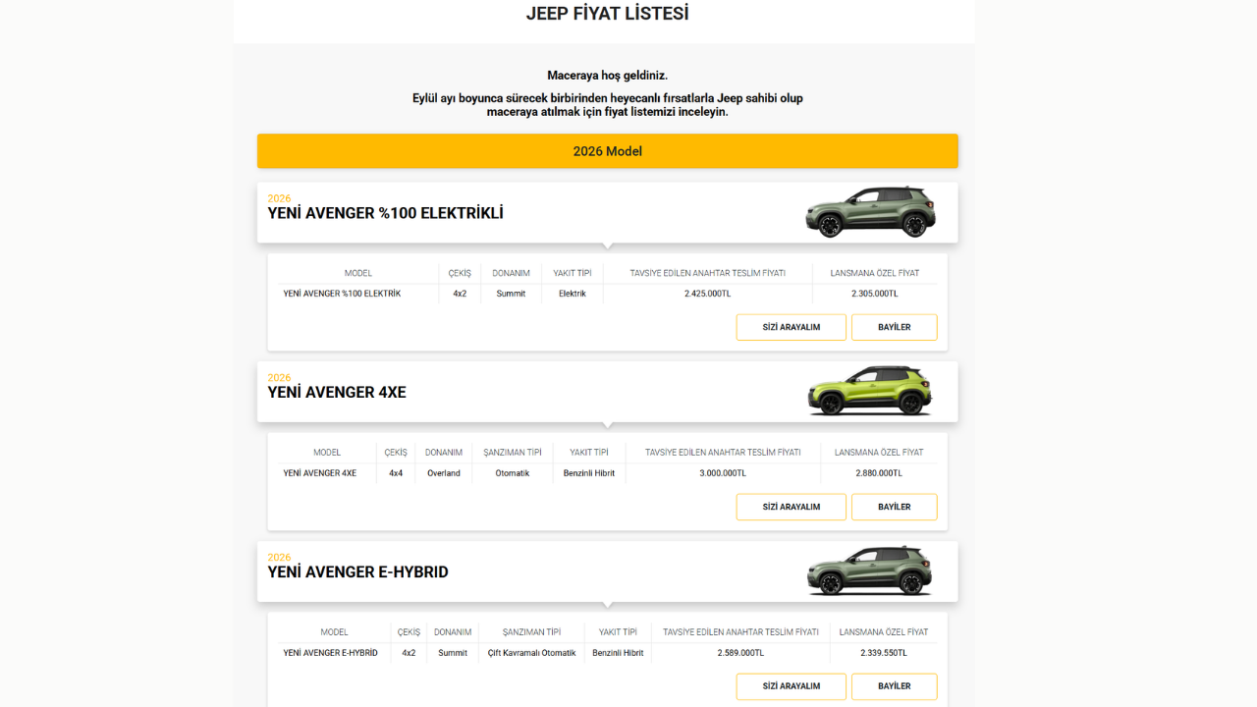Click the Benzinli Hibrit cell for Avenger 4XE

[x=589, y=473]
